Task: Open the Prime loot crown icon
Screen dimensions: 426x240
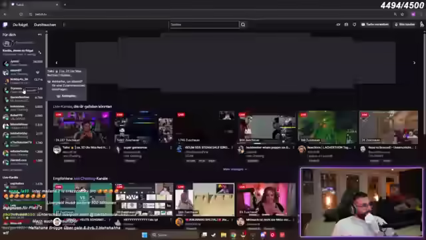Action: coord(338,25)
